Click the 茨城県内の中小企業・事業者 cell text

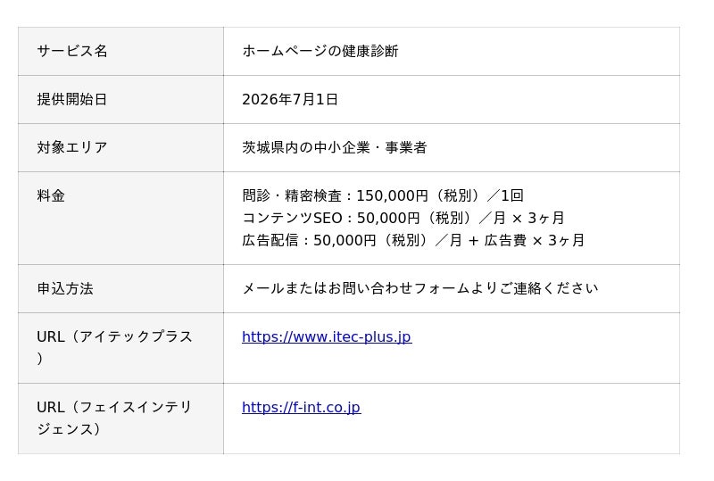tap(334, 147)
